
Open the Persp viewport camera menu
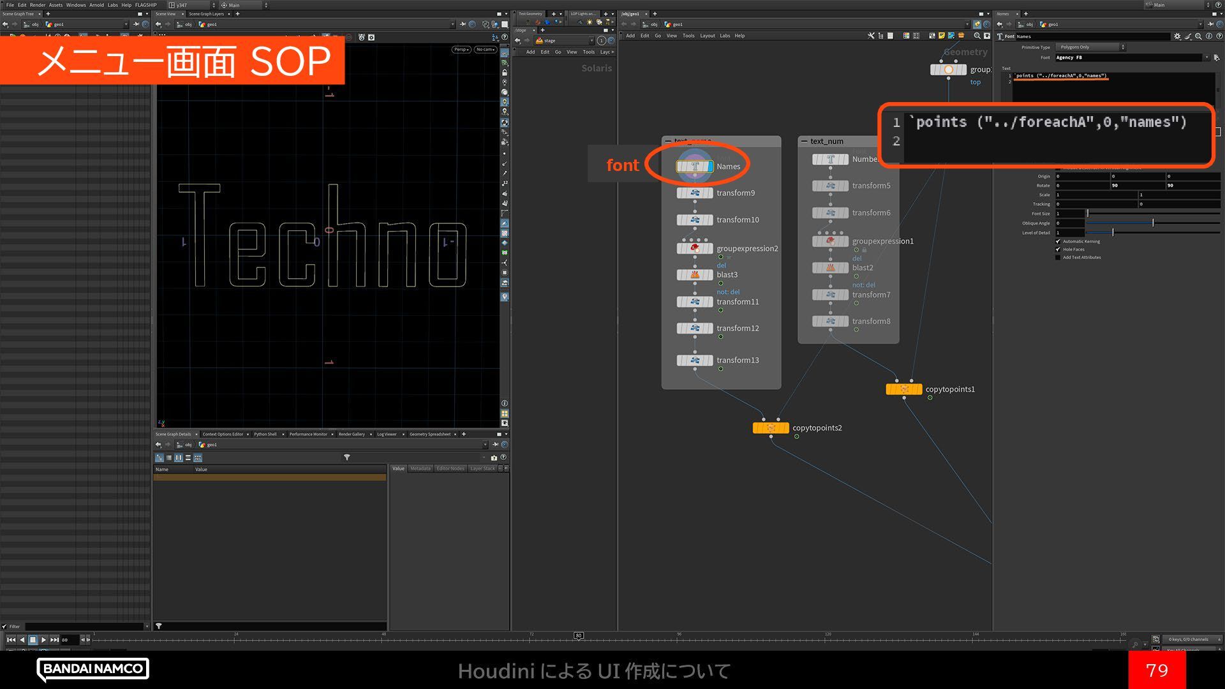coord(461,49)
